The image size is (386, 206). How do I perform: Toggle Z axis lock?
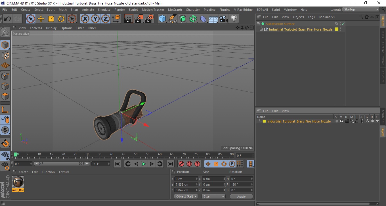coord(106,19)
